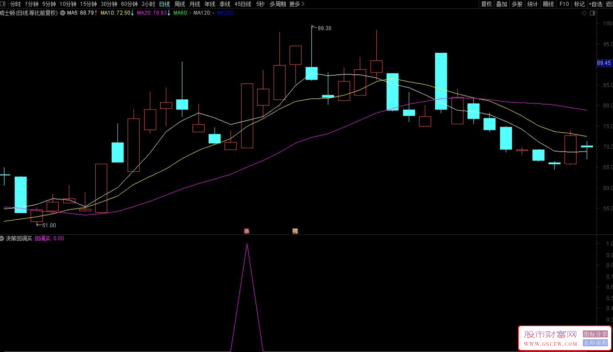Screen dimensions: 613x352
Task: Click the MA60 indicator label
Action: pyautogui.click(x=182, y=13)
